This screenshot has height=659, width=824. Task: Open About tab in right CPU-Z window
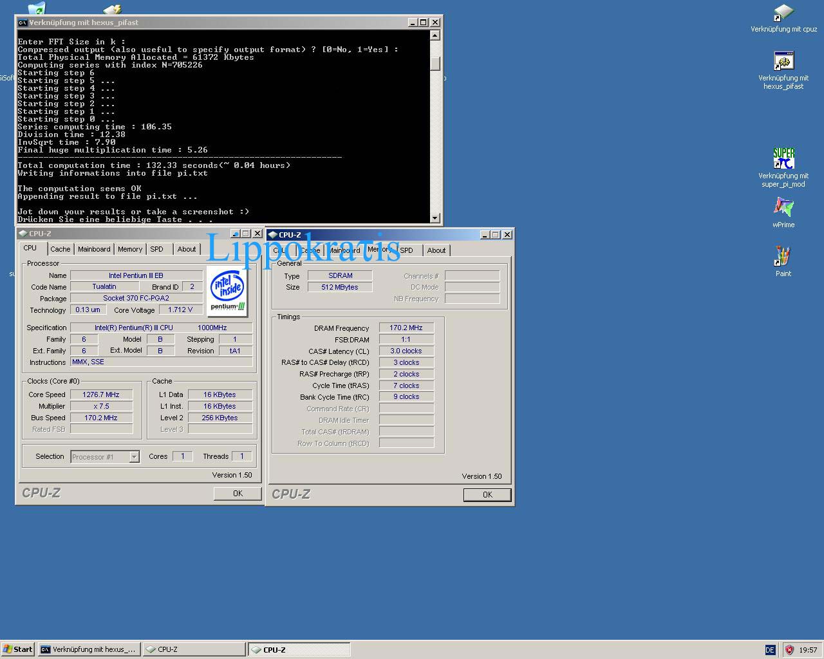tap(436, 251)
